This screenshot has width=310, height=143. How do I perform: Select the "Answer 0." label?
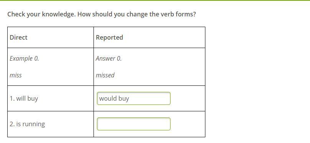pyautogui.click(x=108, y=58)
